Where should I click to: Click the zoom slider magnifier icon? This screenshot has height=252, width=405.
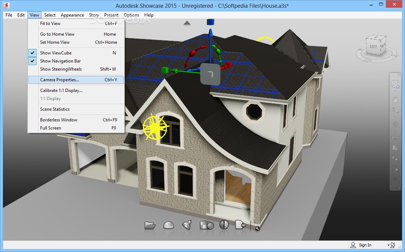[x=396, y=170]
